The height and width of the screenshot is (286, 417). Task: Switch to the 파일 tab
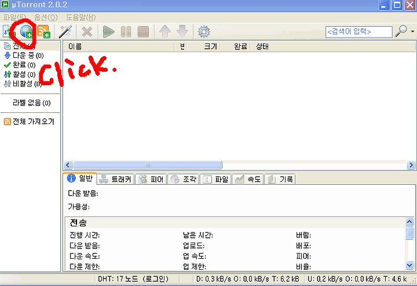pos(215,179)
